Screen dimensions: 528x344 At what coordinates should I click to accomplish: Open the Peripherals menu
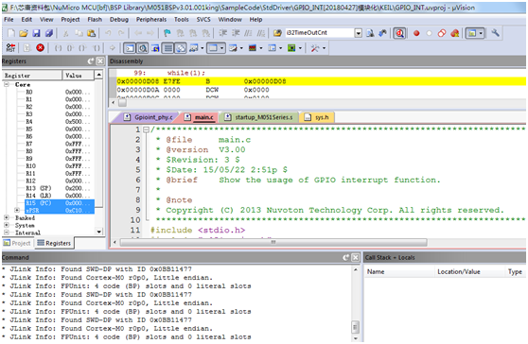pyautogui.click(x=151, y=20)
